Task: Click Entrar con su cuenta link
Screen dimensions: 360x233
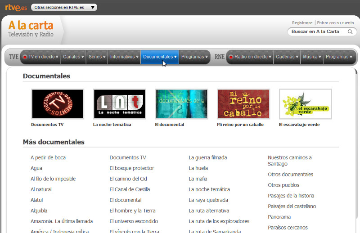Action: pyautogui.click(x=335, y=23)
